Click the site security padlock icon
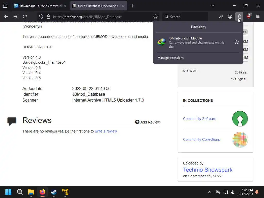The width and height of the screenshot is (264, 198). [x=48, y=16]
